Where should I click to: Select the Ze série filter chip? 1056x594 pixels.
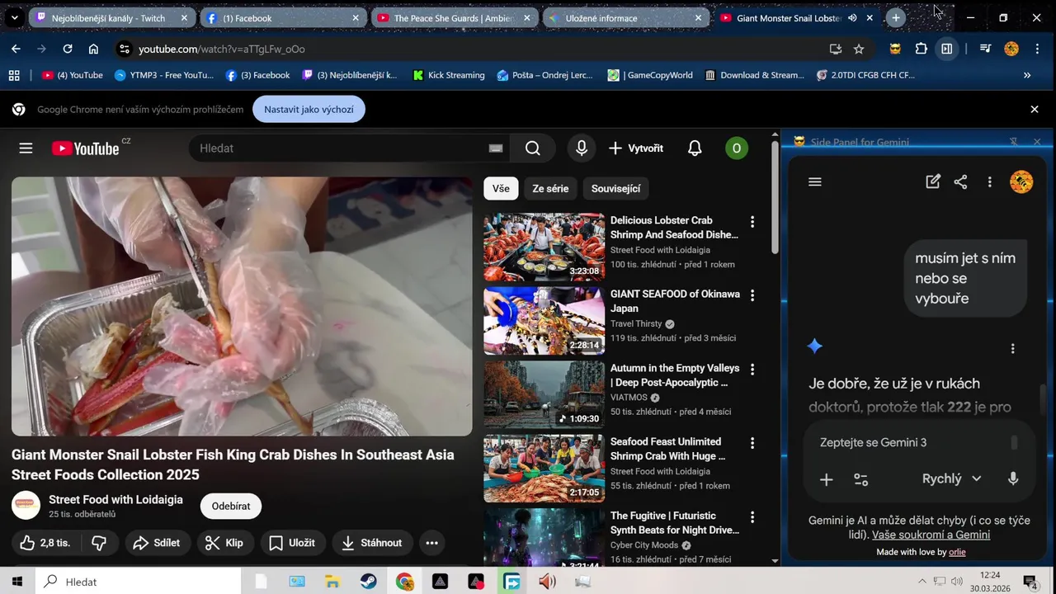pyautogui.click(x=550, y=189)
